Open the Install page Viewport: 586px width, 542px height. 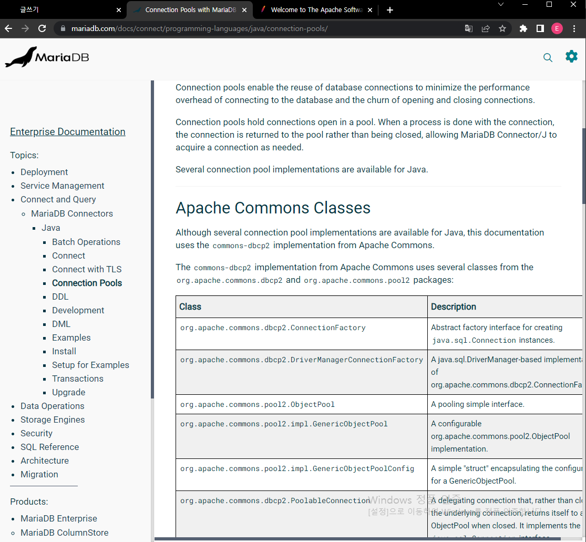[x=64, y=351]
